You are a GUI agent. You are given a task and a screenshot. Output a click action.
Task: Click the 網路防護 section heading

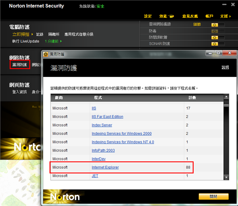pyautogui.click(x=19, y=58)
